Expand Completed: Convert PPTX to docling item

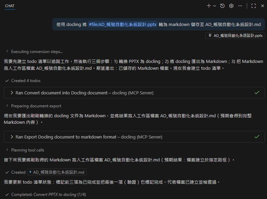(x=48, y=195)
